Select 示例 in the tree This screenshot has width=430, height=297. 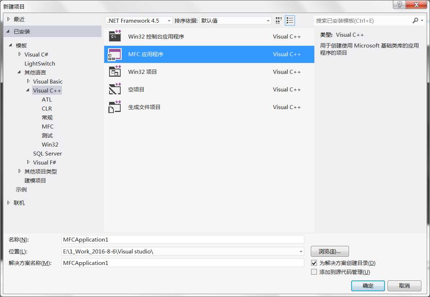pos(21,189)
